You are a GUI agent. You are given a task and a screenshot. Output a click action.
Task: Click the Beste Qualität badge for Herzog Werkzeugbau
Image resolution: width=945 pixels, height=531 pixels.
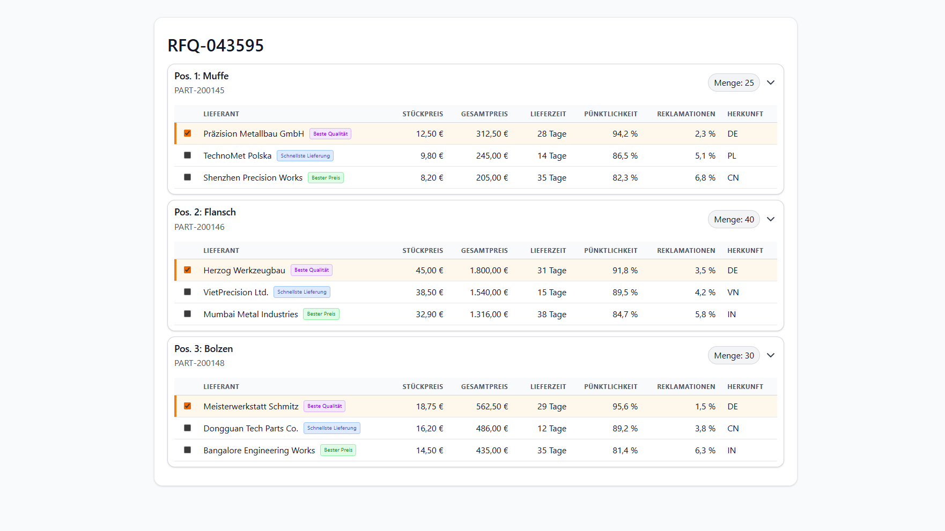coord(311,270)
